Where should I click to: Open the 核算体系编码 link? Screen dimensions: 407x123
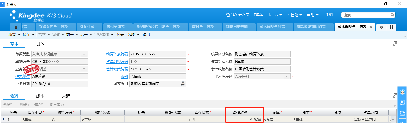tap(117, 54)
